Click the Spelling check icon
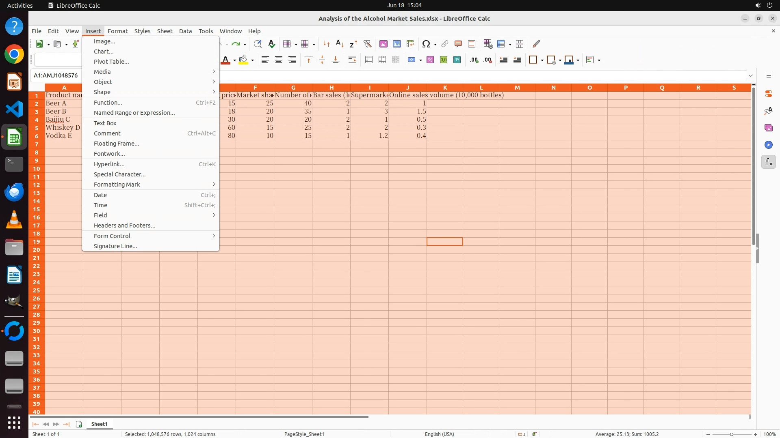Screen dimensions: 780x438 pos(272,44)
